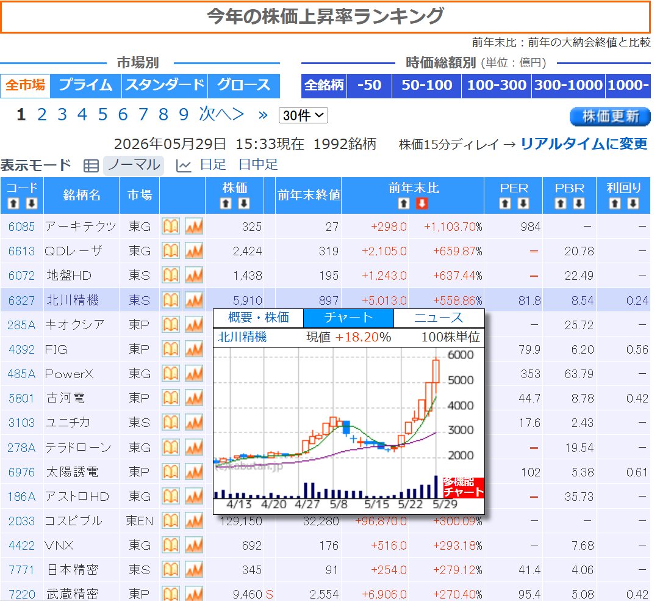This screenshot has width=671, height=601.
Task: Sort descending by 株価 column
Action: [x=244, y=203]
